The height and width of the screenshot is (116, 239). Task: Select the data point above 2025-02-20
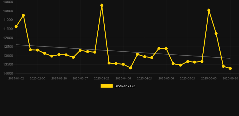[x=59, y=54]
